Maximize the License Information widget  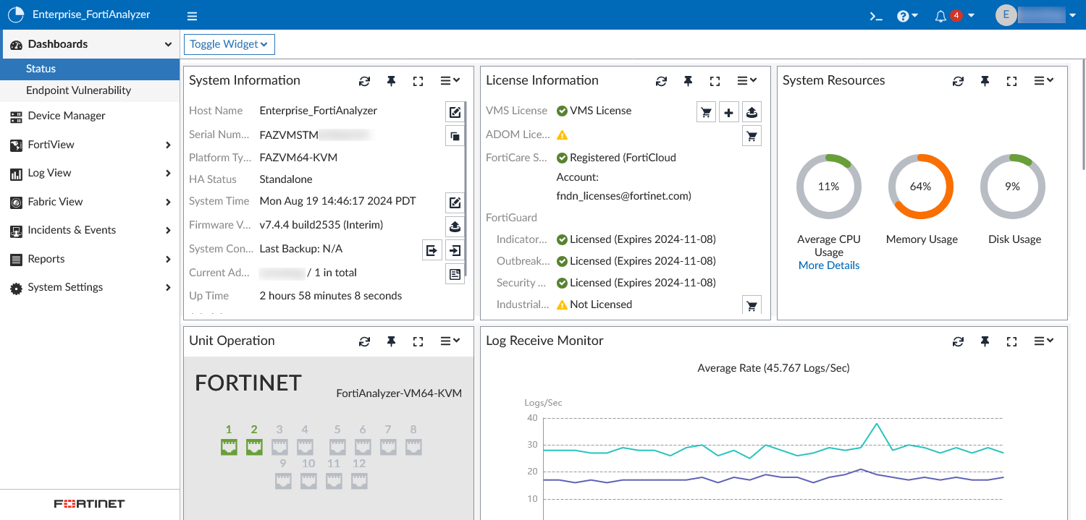coord(715,81)
